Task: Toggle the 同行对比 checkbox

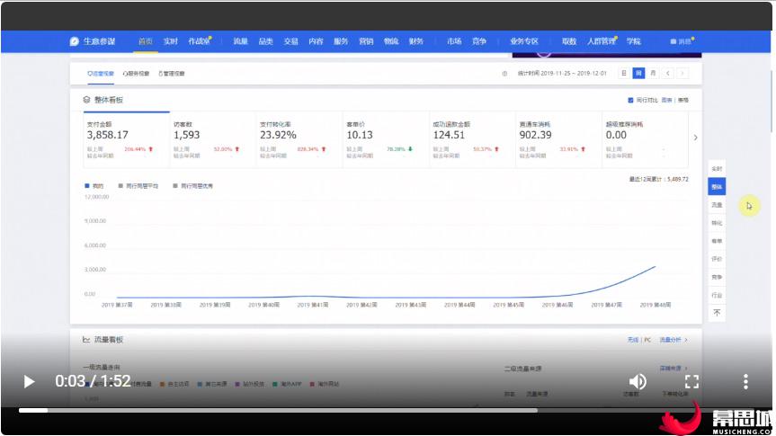Action: tap(630, 101)
